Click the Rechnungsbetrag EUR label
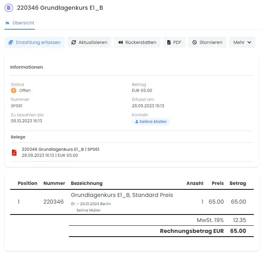Image resolution: width=262 pixels, height=255 pixels. [192, 231]
